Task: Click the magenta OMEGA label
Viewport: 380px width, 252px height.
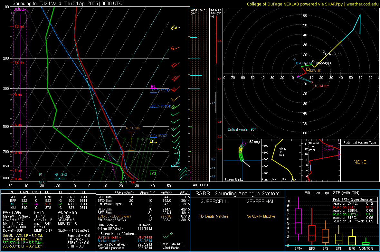Action: pos(20,9)
